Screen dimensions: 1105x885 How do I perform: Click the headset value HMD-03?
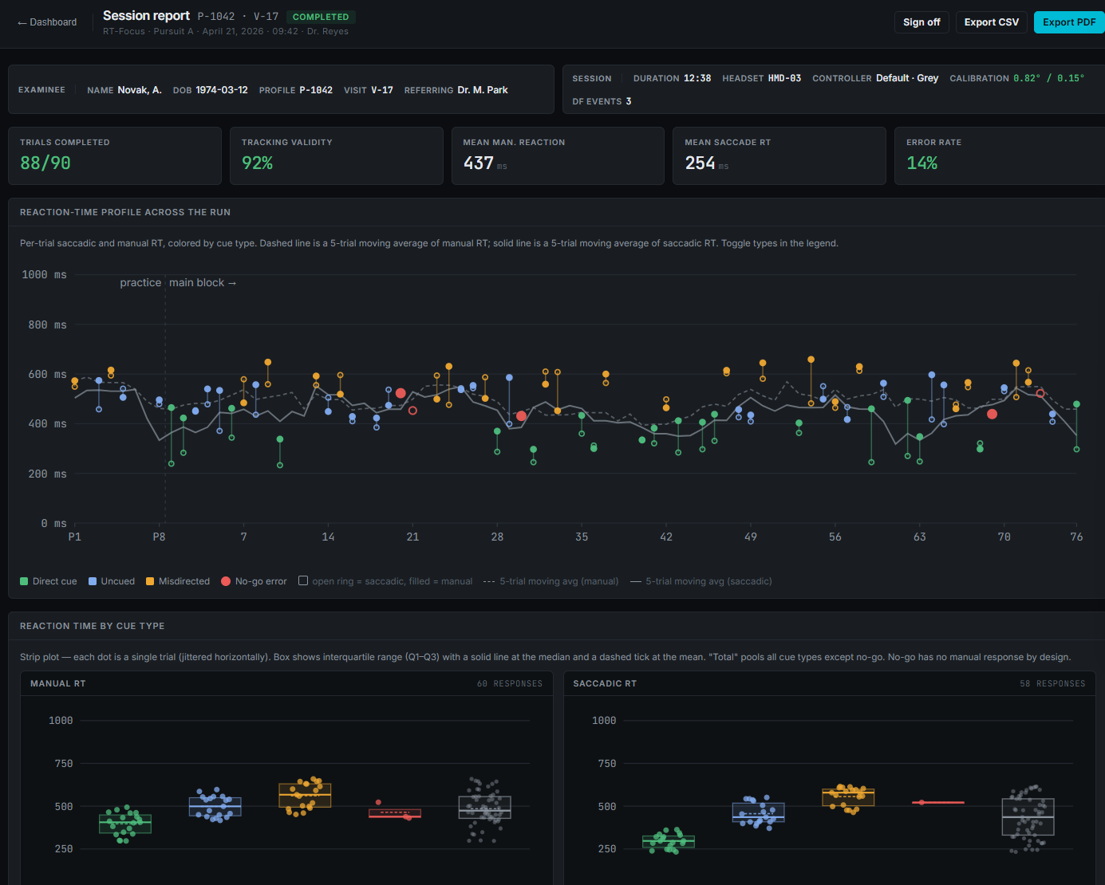coord(784,78)
